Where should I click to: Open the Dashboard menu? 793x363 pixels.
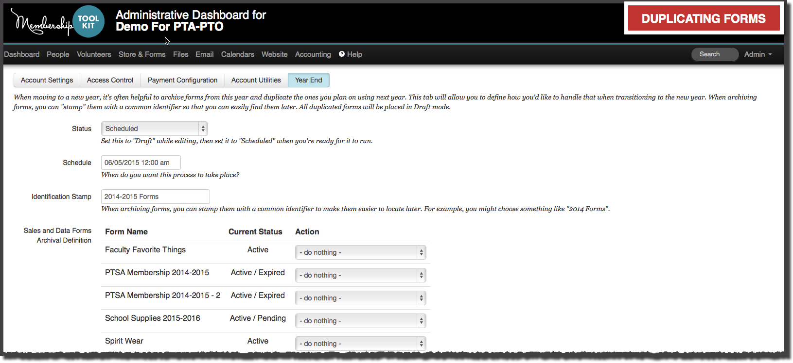(22, 54)
